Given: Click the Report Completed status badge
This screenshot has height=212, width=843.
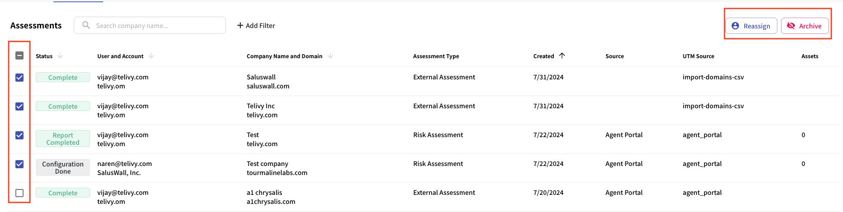Looking at the screenshot, I should click(63, 138).
